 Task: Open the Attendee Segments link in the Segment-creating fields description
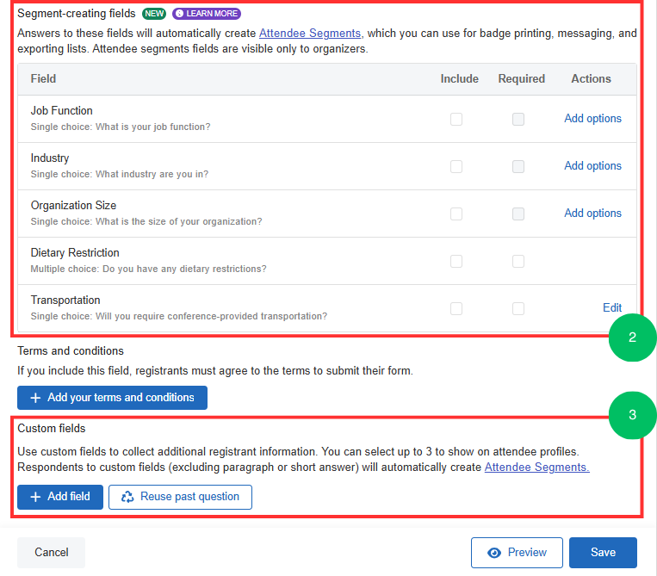click(x=310, y=33)
